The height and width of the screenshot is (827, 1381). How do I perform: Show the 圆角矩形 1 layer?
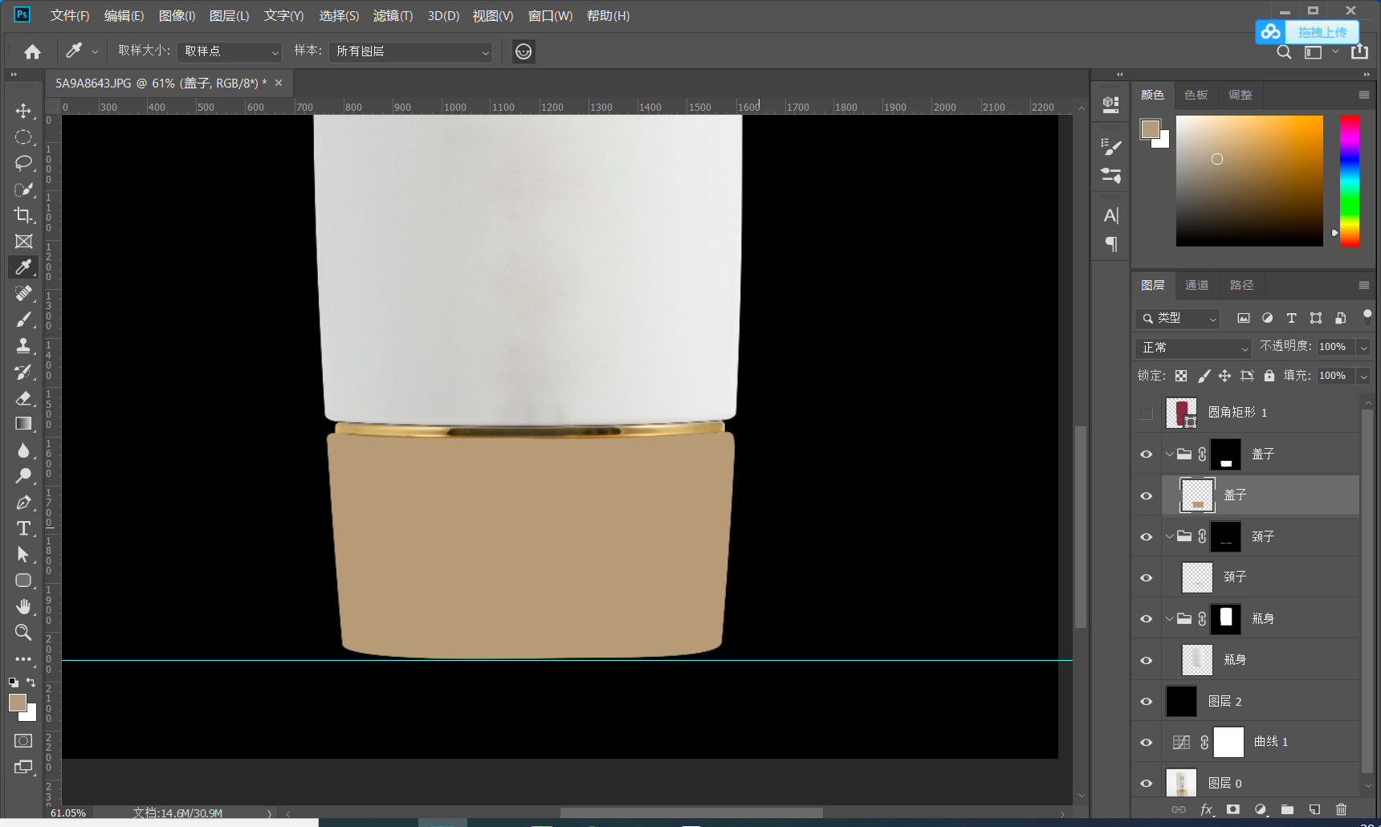1146,413
